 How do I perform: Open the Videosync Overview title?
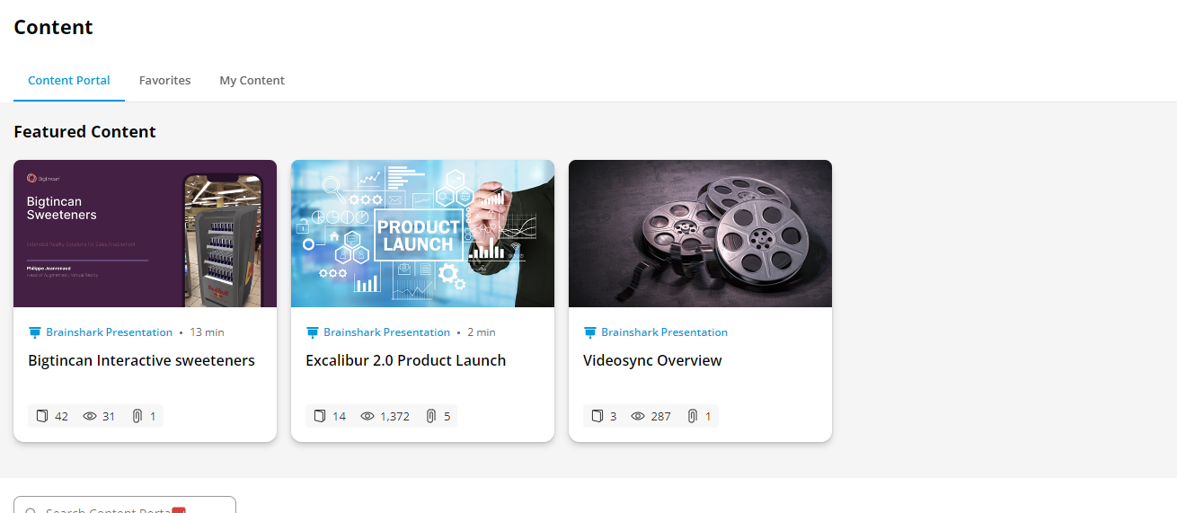pos(652,360)
